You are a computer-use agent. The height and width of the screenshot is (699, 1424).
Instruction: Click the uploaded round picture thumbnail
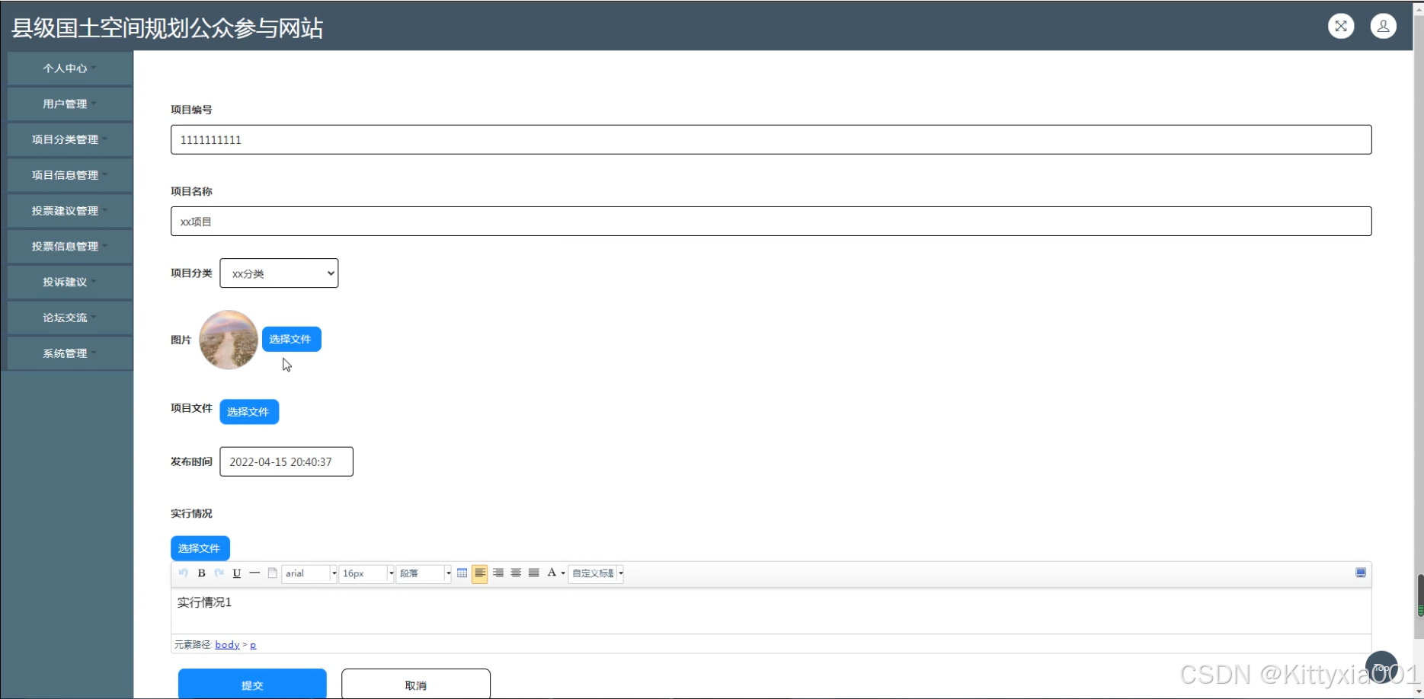pyautogui.click(x=229, y=340)
